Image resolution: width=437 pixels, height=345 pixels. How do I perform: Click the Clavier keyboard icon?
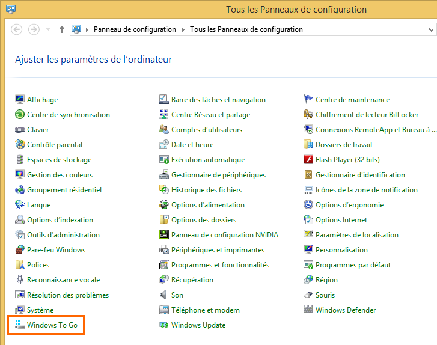(20, 129)
